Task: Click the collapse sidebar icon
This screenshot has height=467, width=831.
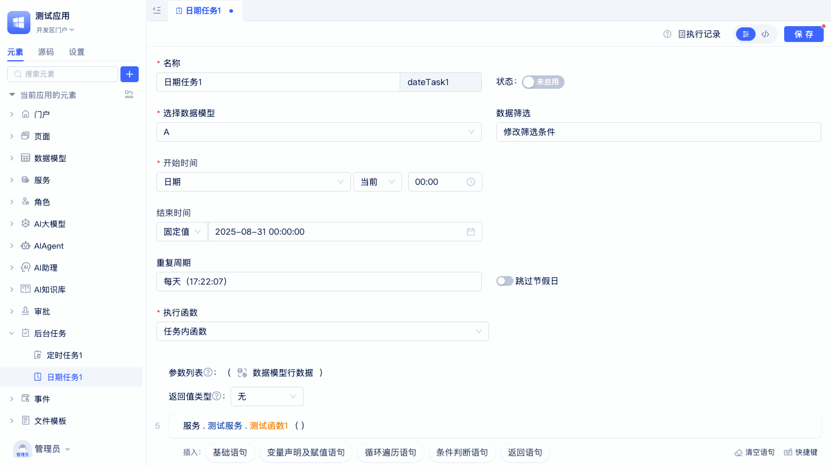Action: click(x=157, y=10)
